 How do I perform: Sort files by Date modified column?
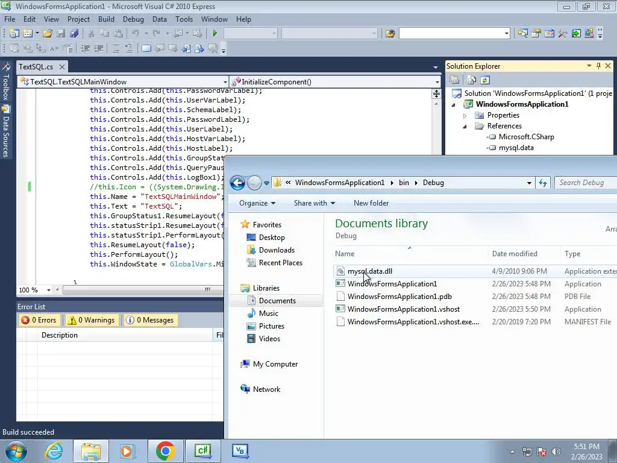[x=515, y=254]
